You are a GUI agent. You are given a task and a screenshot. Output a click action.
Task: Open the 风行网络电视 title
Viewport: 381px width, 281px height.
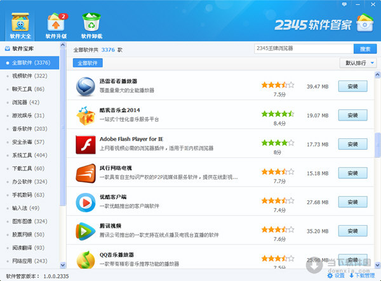[116, 168]
